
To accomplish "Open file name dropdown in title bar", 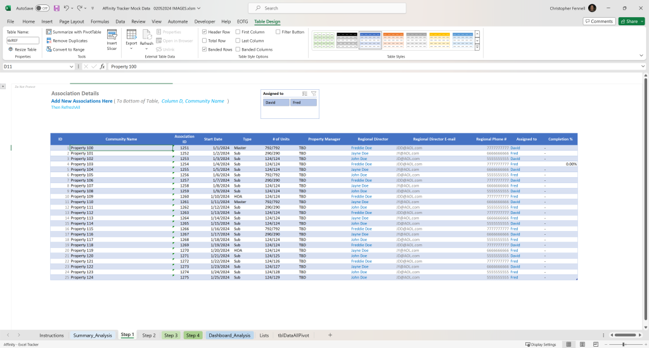I will pos(199,8).
